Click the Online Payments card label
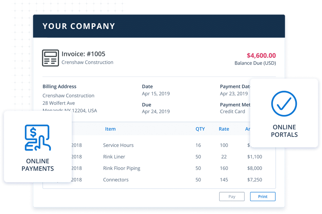This screenshot has width=322, height=214. (38, 165)
